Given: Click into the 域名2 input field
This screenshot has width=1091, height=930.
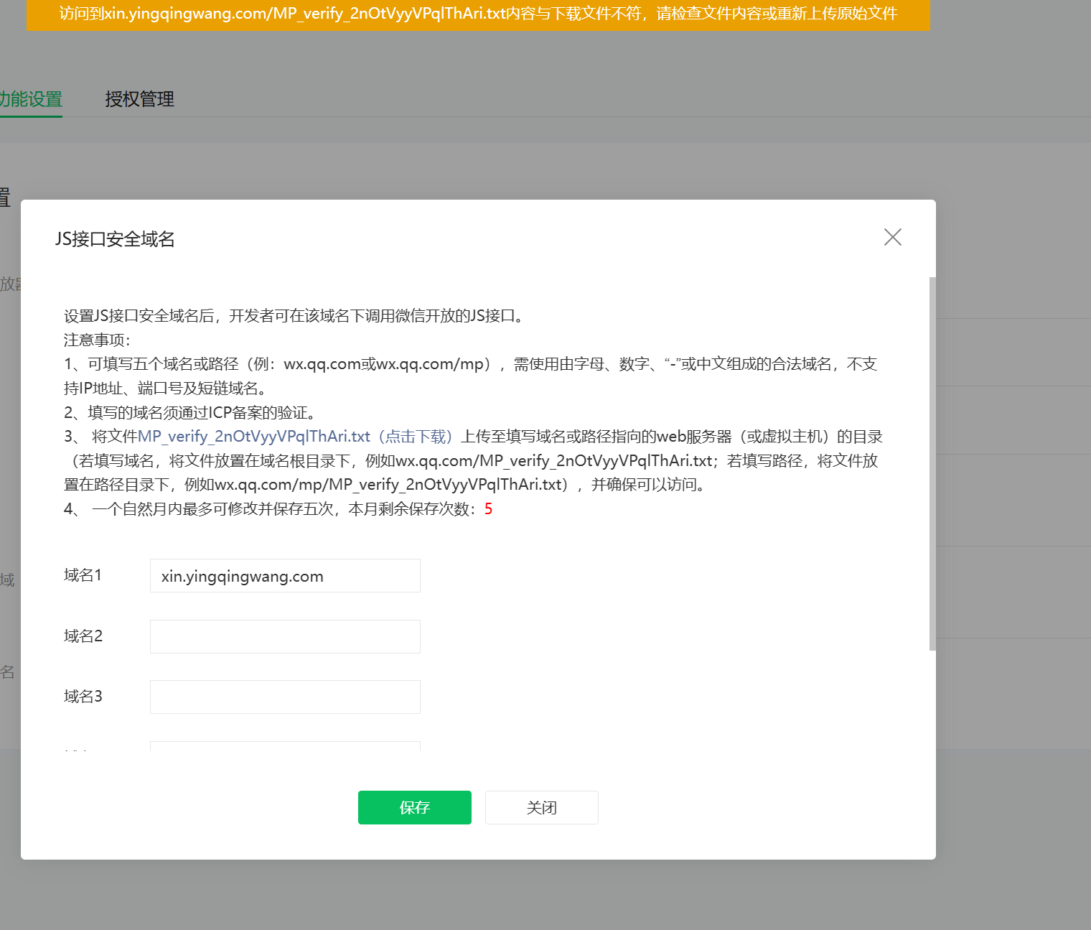Looking at the screenshot, I should (x=285, y=636).
